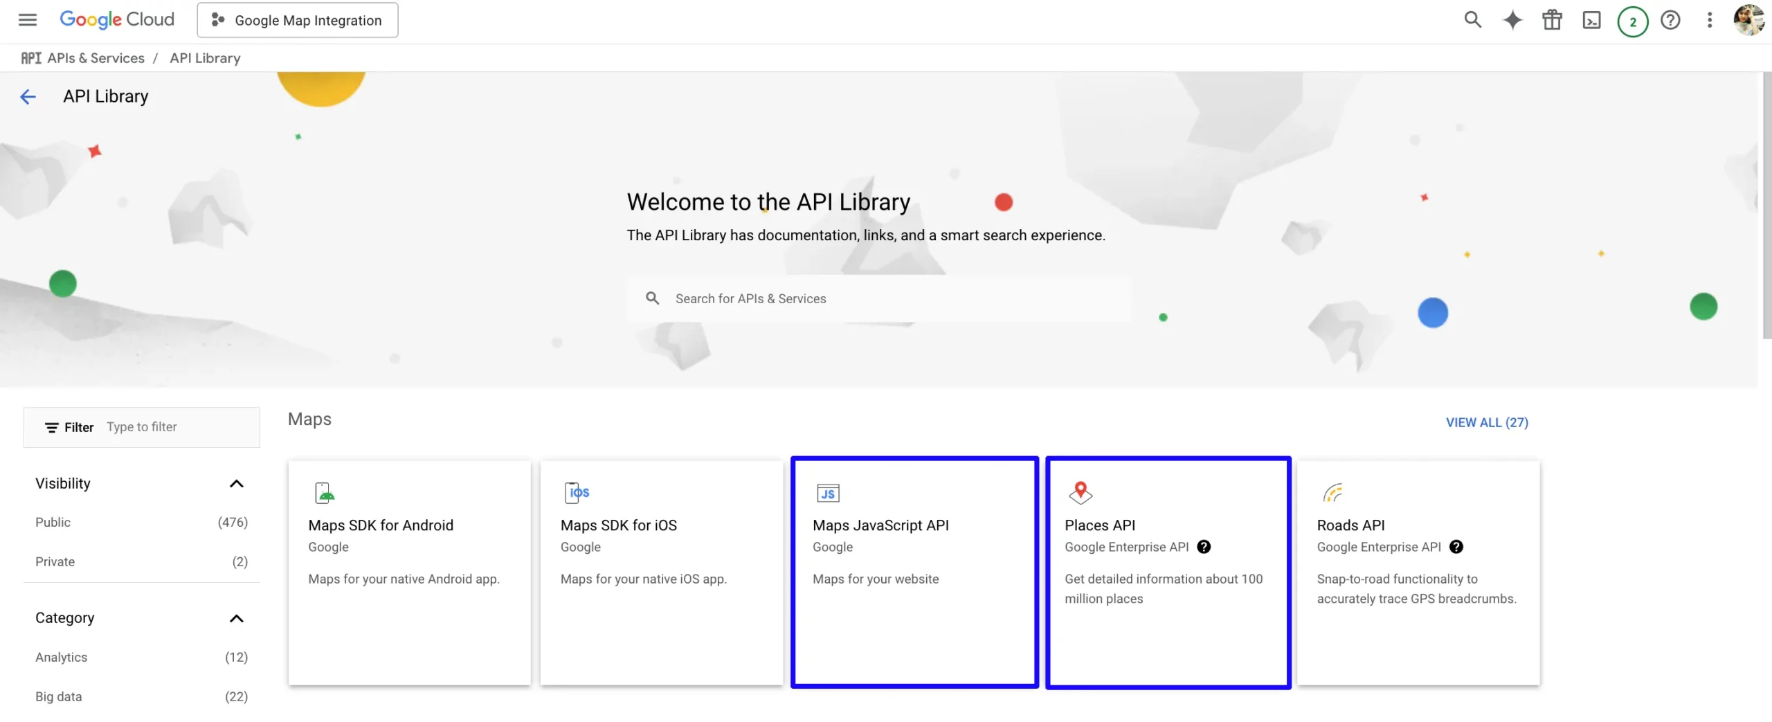Click the page vertical scrollbar
Image resolution: width=1772 pixels, height=722 pixels.
pyautogui.click(x=1767, y=206)
